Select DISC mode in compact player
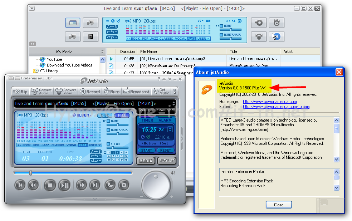 (x=105, y=115)
